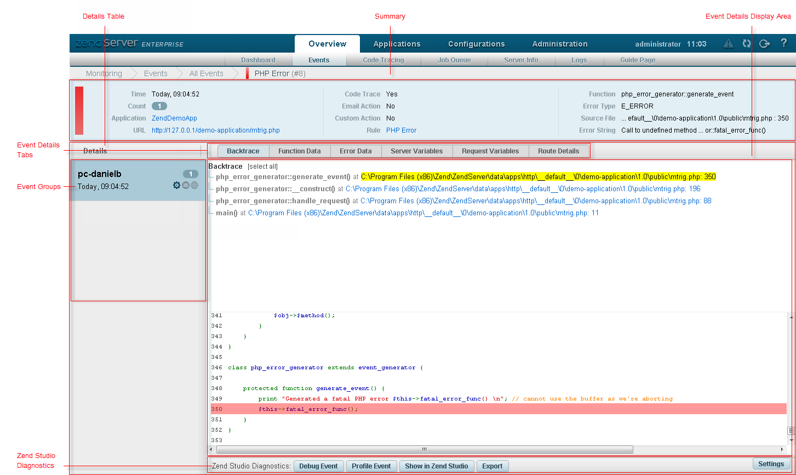Viewport: 796px width, 475px height.
Task: Click the restart/refresh arrows icon
Action: (746, 44)
